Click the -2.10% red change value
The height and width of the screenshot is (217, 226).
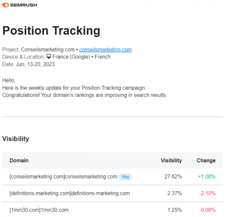[x=207, y=193]
